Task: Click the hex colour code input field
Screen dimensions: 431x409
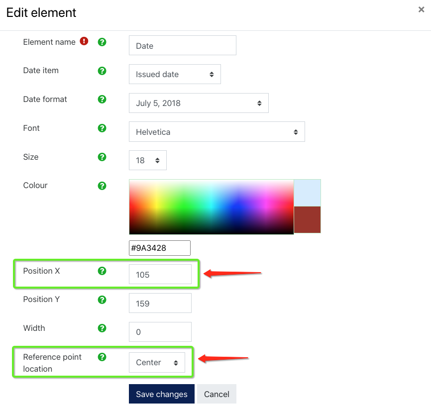Action: [x=159, y=247]
